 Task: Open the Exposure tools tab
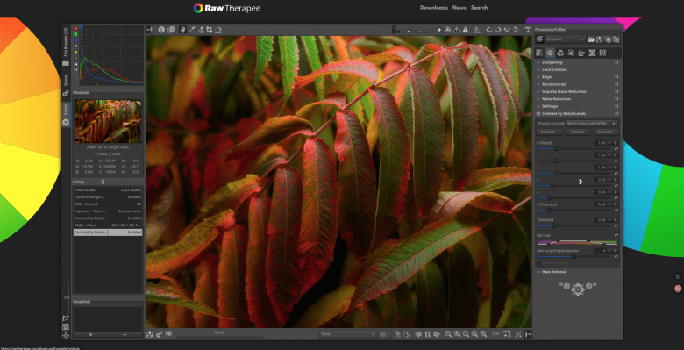(x=539, y=53)
